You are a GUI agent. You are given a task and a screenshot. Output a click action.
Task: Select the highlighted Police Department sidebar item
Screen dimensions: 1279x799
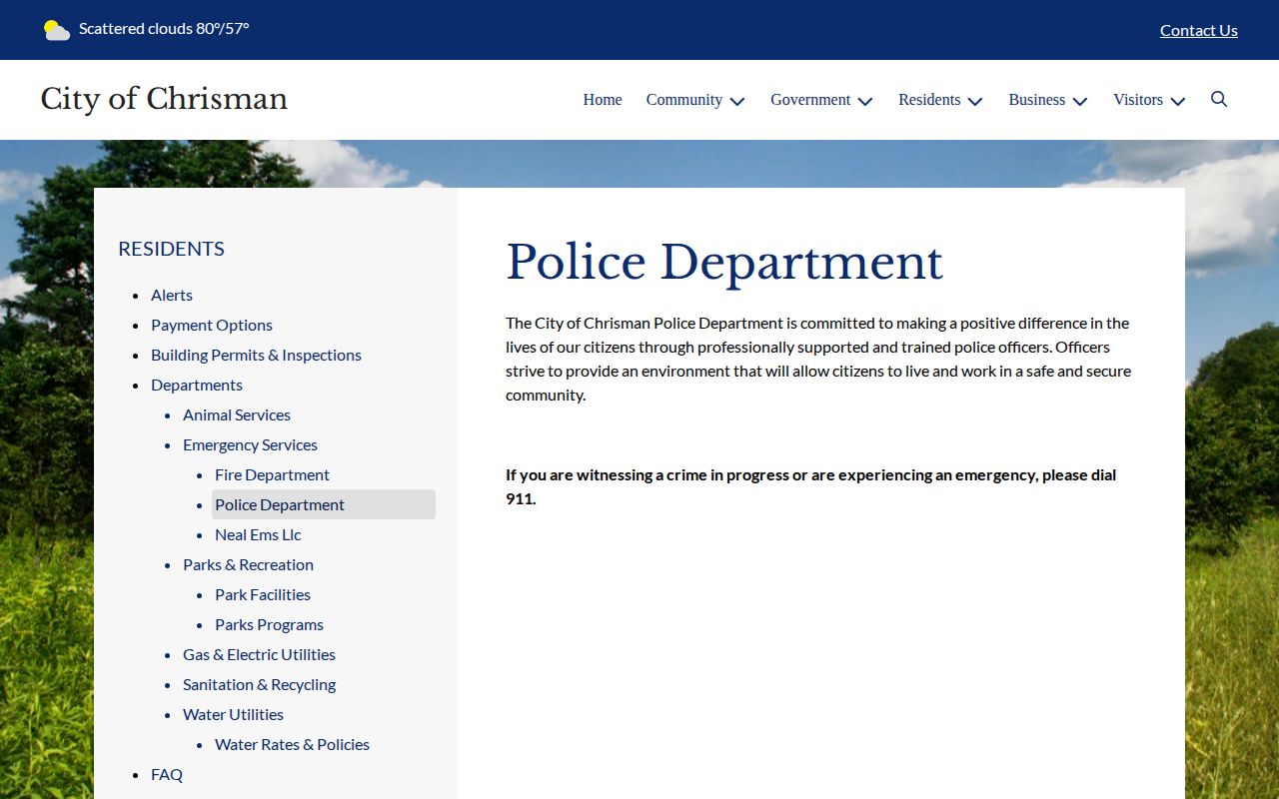(x=324, y=504)
